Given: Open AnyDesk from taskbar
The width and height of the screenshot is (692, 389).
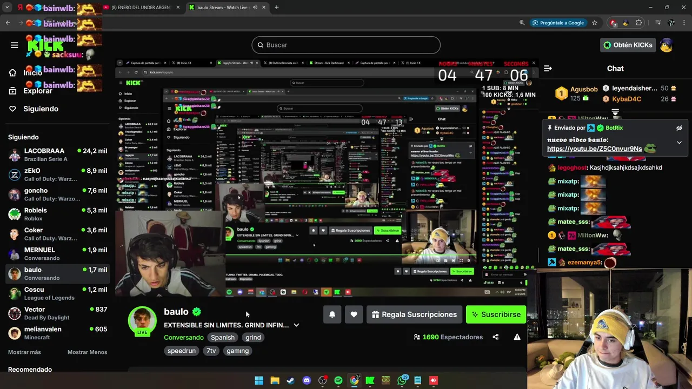Looking at the screenshot, I should 433,380.
